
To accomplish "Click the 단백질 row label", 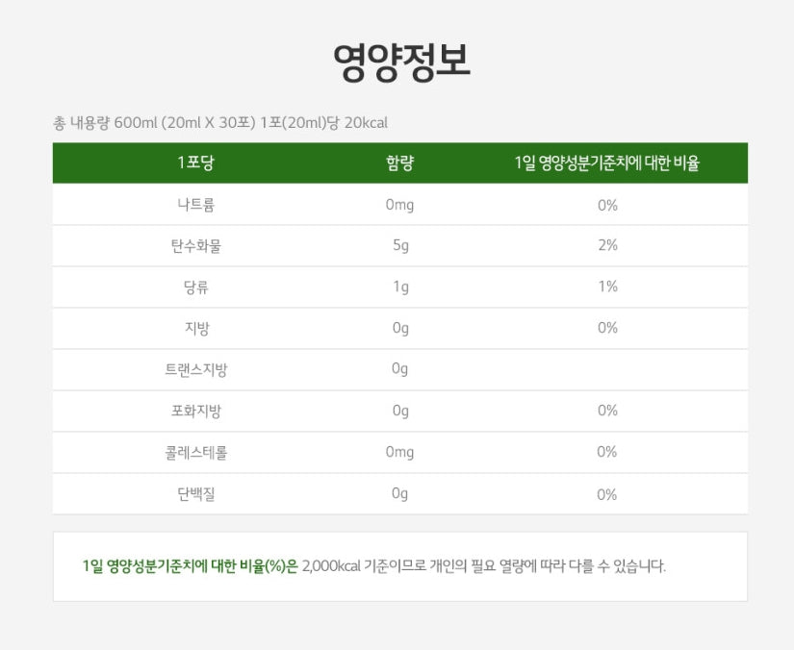I will [x=195, y=494].
